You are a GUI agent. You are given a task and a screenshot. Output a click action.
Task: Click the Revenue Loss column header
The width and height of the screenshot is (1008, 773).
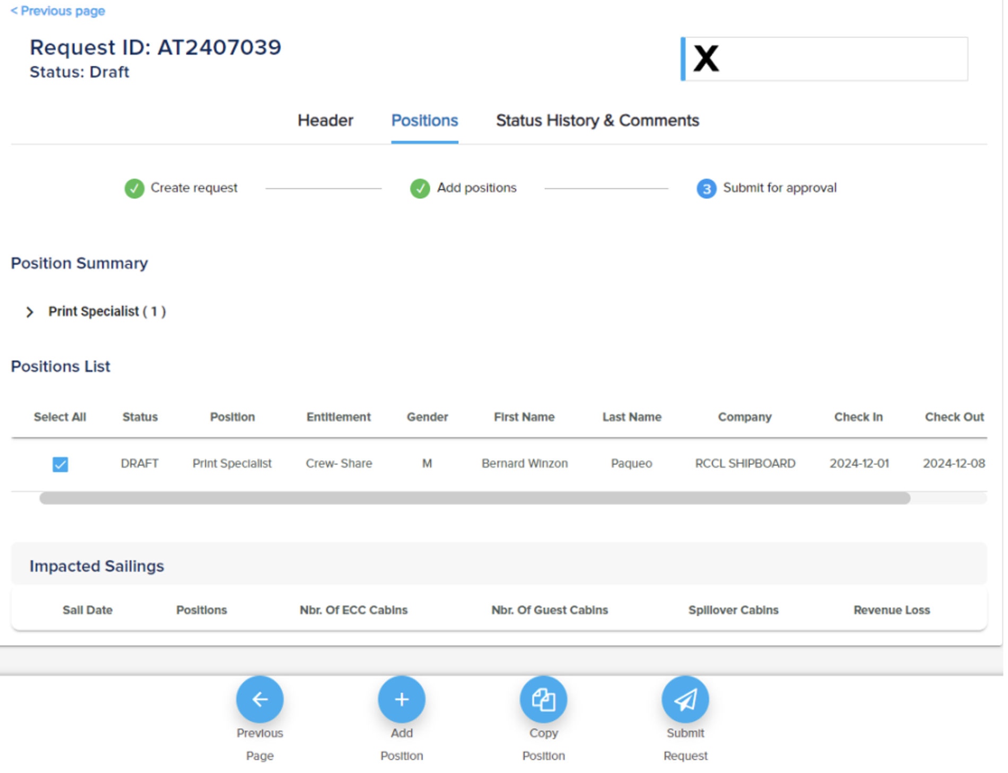point(891,610)
